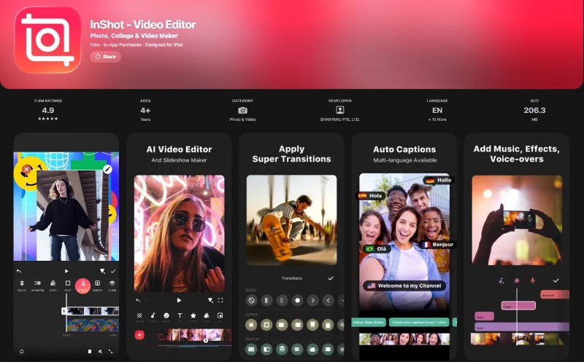Click the 'Create auto captions in just 1 click' chip

click(419, 322)
